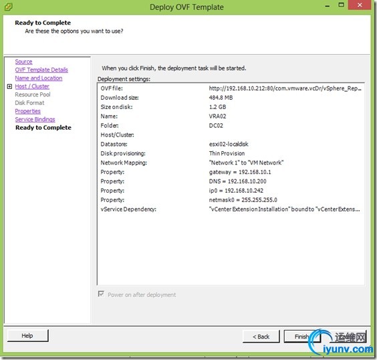Image resolution: width=377 pixels, height=360 pixels.
Task: Go to Service Bindings step
Action: (35, 119)
